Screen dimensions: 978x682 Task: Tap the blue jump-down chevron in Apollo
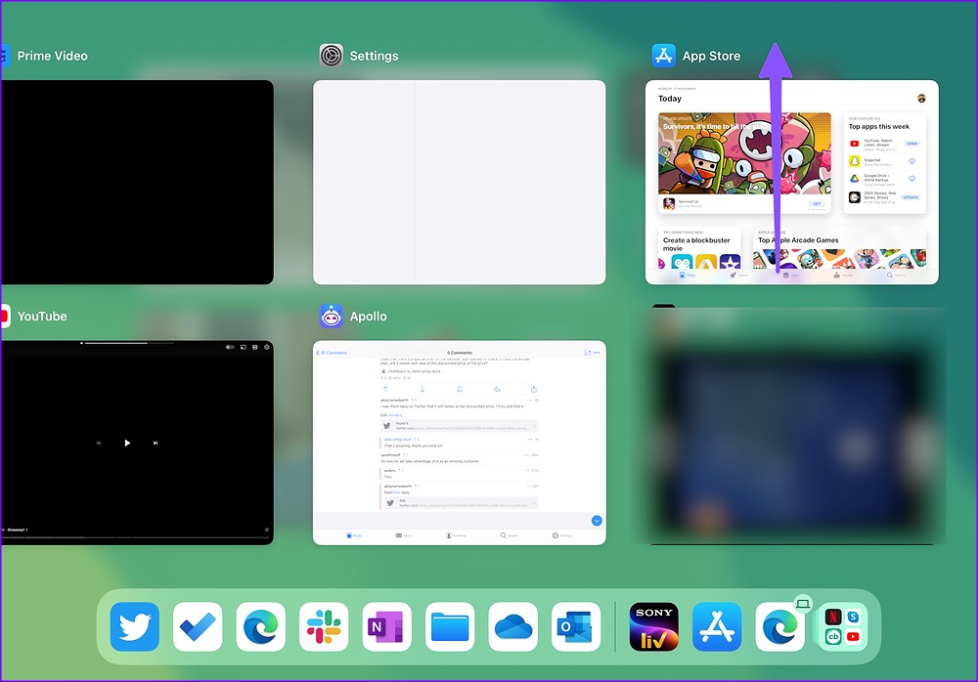pos(597,521)
